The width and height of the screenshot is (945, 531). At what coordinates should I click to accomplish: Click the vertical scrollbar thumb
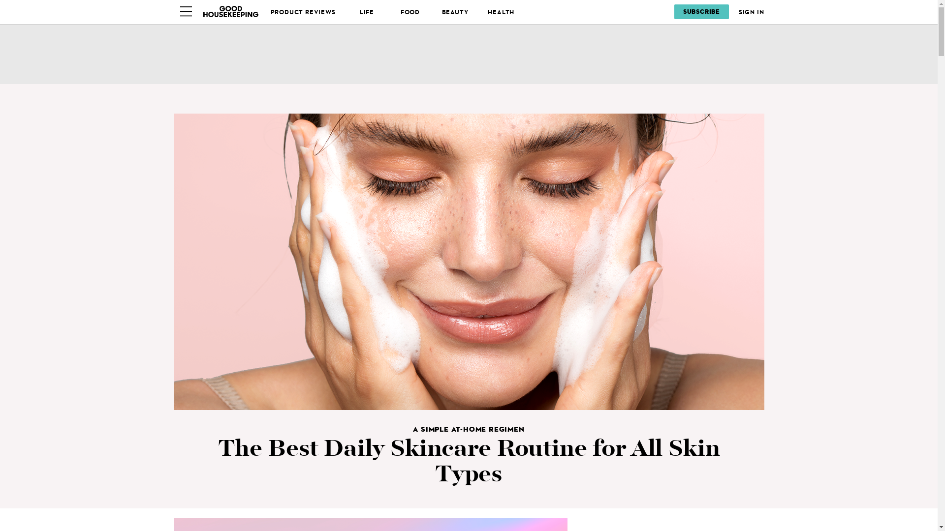pos(941,31)
